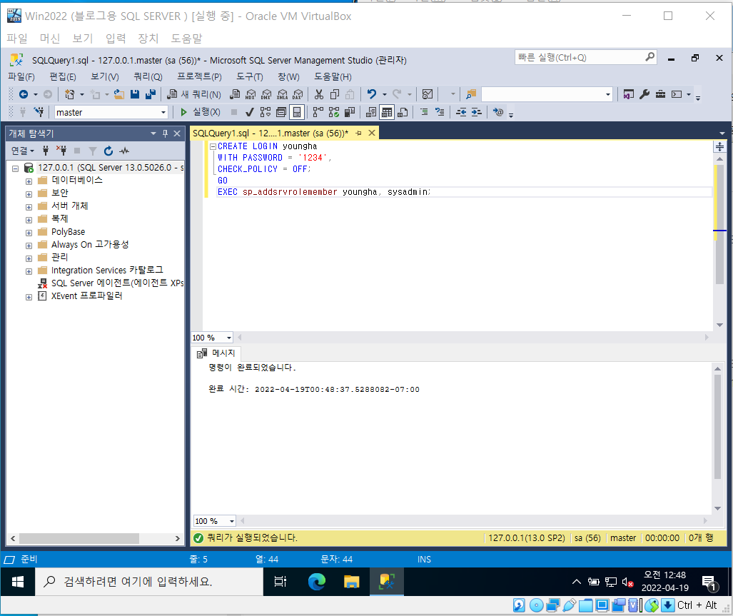Click the Increase Indent icon
733x616 pixels.
(x=476, y=112)
